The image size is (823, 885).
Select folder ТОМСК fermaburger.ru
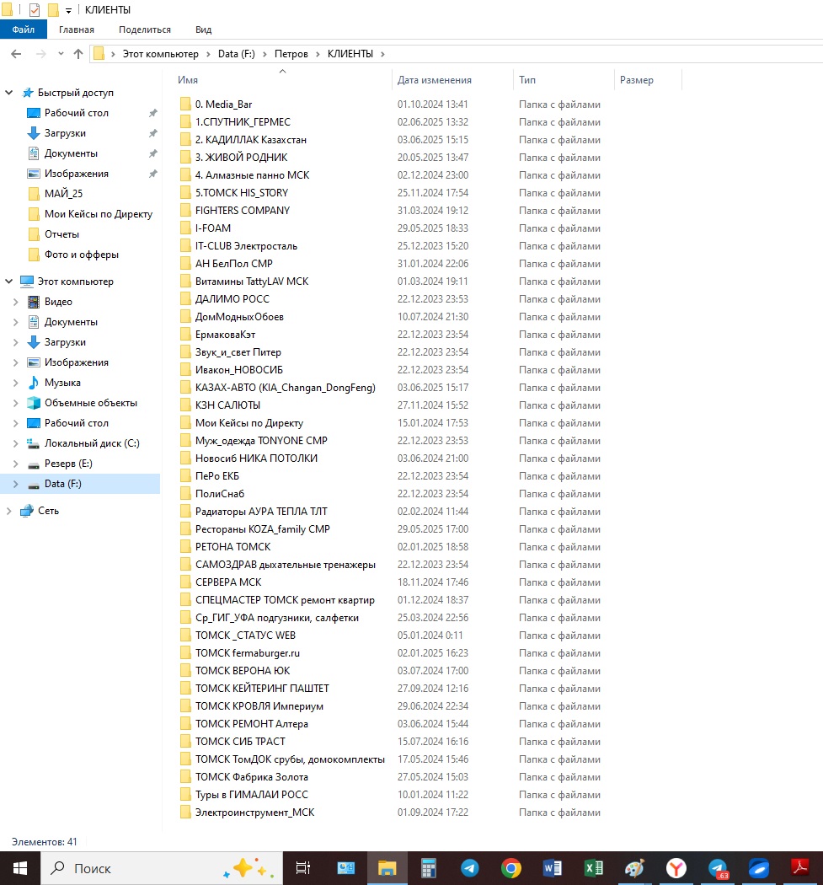click(x=247, y=653)
